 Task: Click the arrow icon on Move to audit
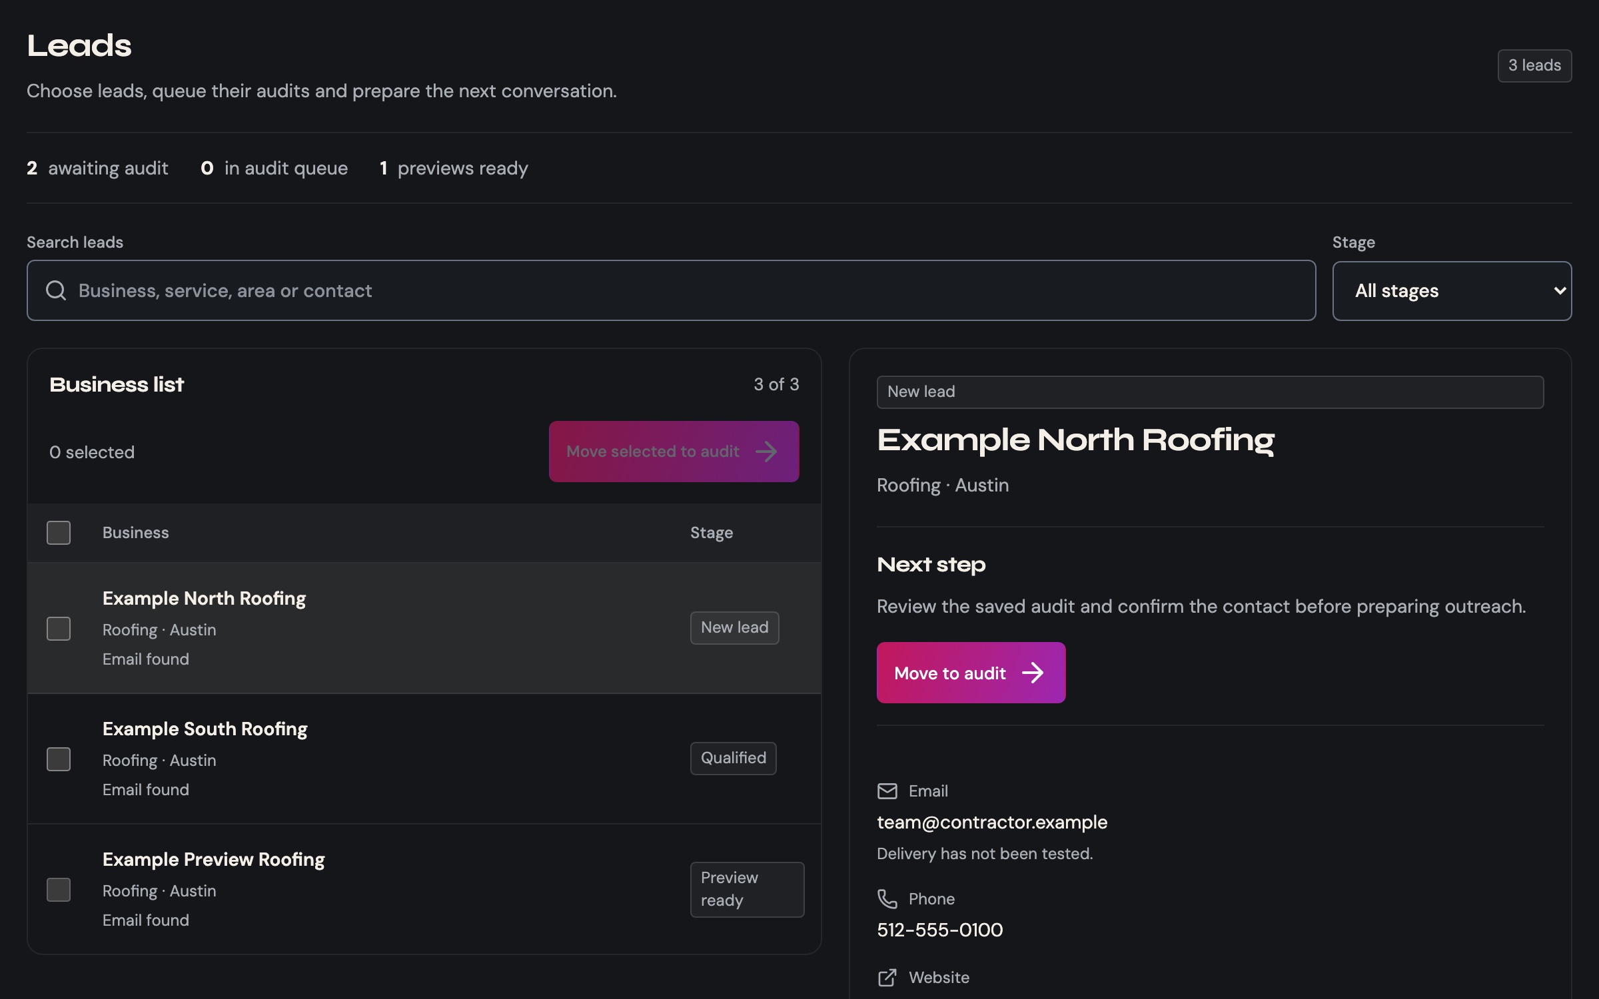point(1033,673)
